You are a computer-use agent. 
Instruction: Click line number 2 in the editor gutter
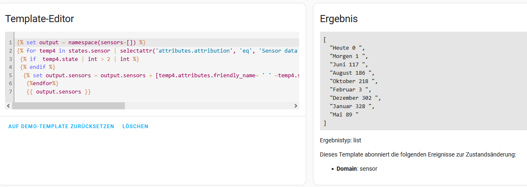point(10,51)
